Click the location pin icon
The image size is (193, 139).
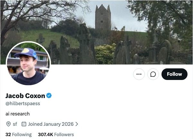tap(8, 124)
